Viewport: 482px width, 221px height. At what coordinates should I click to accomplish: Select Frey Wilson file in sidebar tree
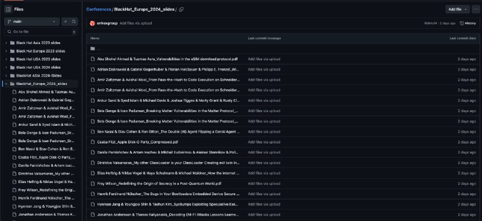[x=47, y=190]
